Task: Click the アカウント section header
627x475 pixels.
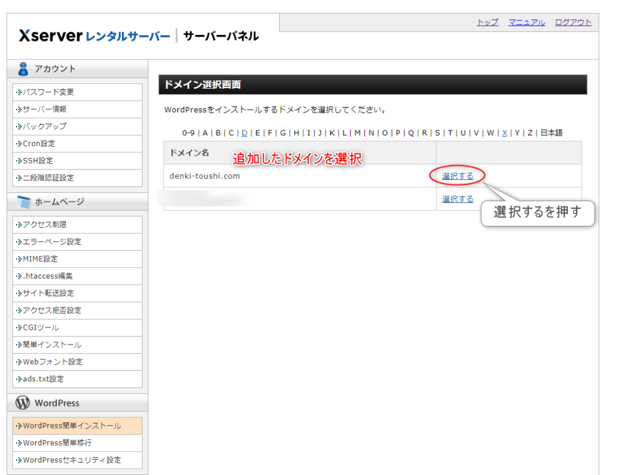Action: (x=78, y=69)
